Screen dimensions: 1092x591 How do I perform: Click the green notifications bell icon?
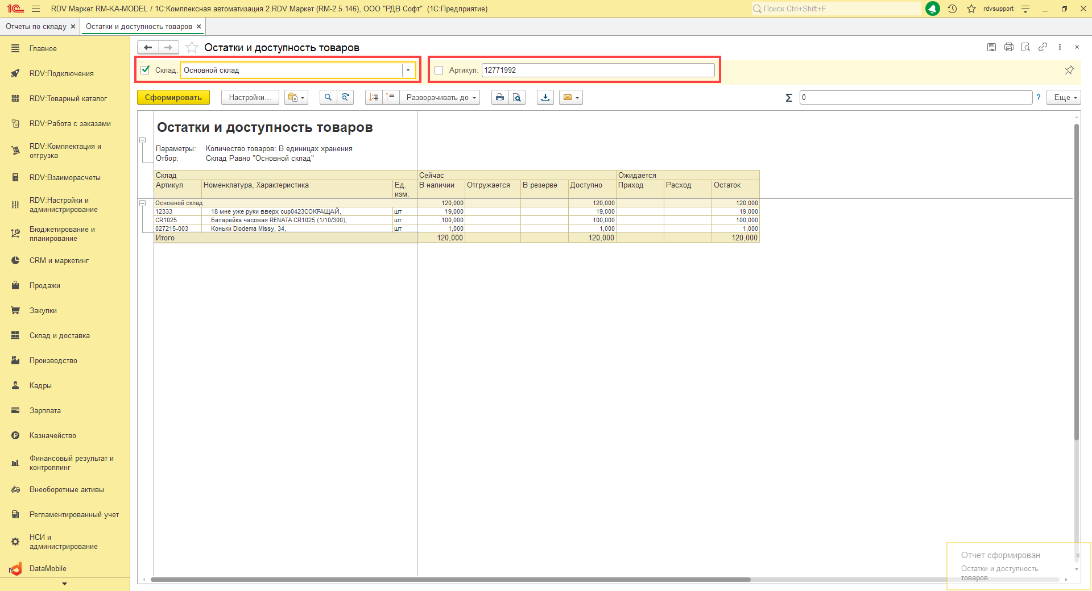click(x=933, y=9)
